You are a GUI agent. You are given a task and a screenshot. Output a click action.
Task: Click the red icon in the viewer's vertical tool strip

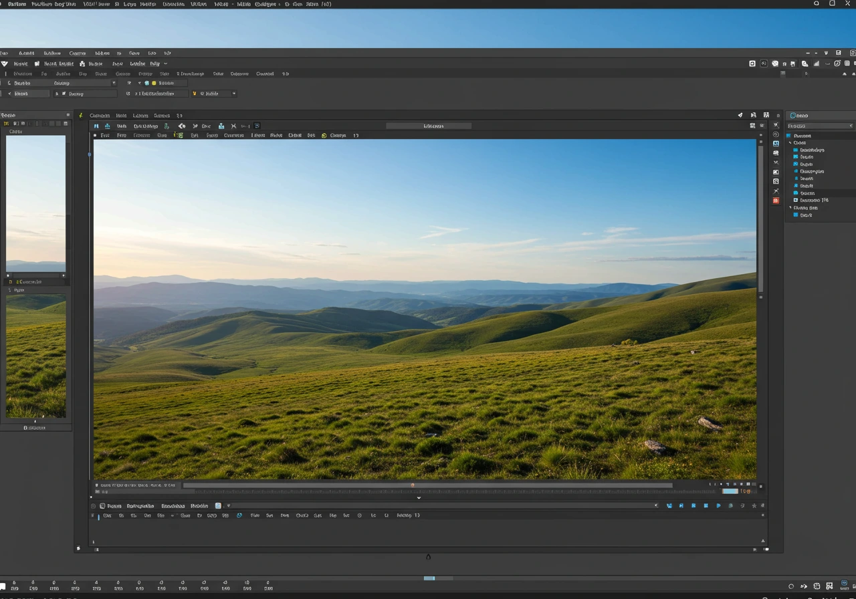click(x=776, y=201)
